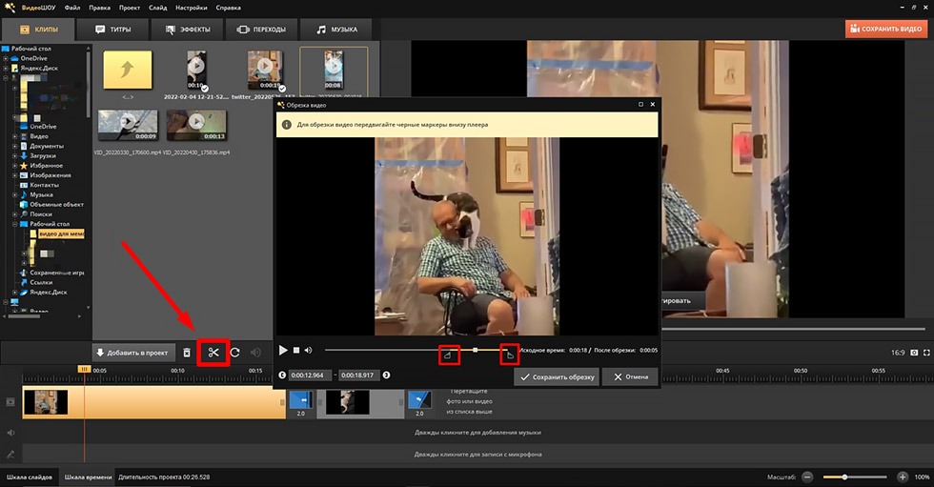Select Объемные объекты in folder tree
The height and width of the screenshot is (487, 934).
56,204
